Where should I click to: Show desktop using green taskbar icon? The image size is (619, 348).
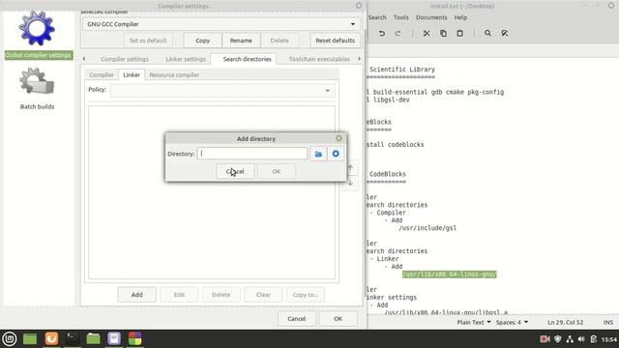click(x=30, y=338)
